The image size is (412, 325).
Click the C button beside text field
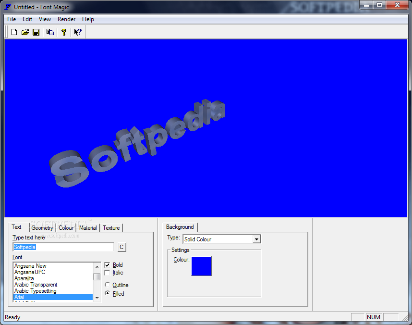click(x=121, y=247)
